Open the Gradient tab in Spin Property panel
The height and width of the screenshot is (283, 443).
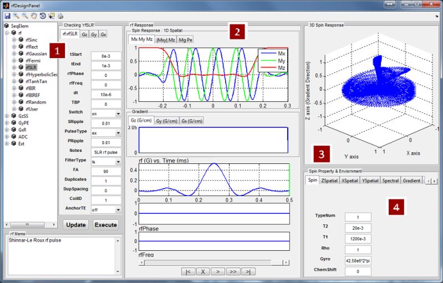click(411, 181)
